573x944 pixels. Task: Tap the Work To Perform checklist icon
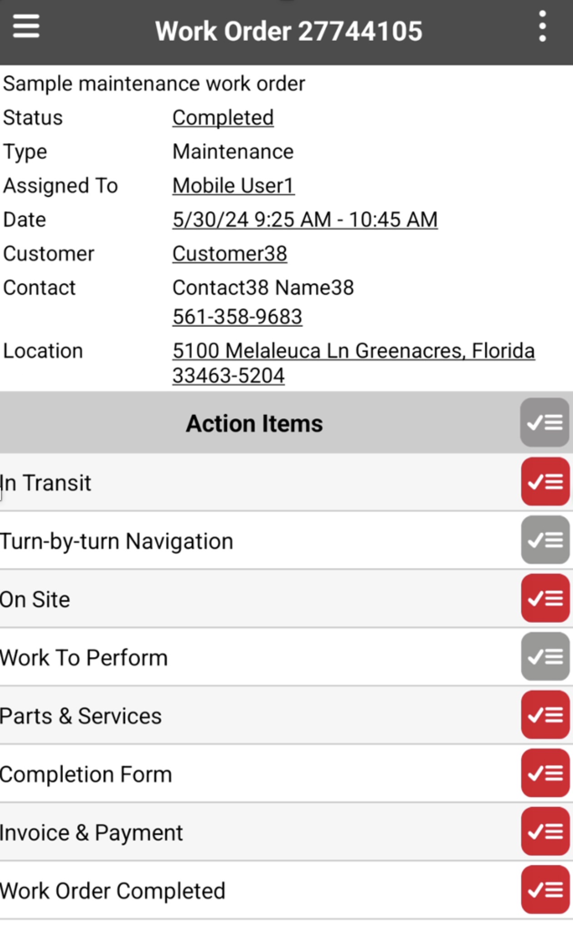(x=545, y=657)
